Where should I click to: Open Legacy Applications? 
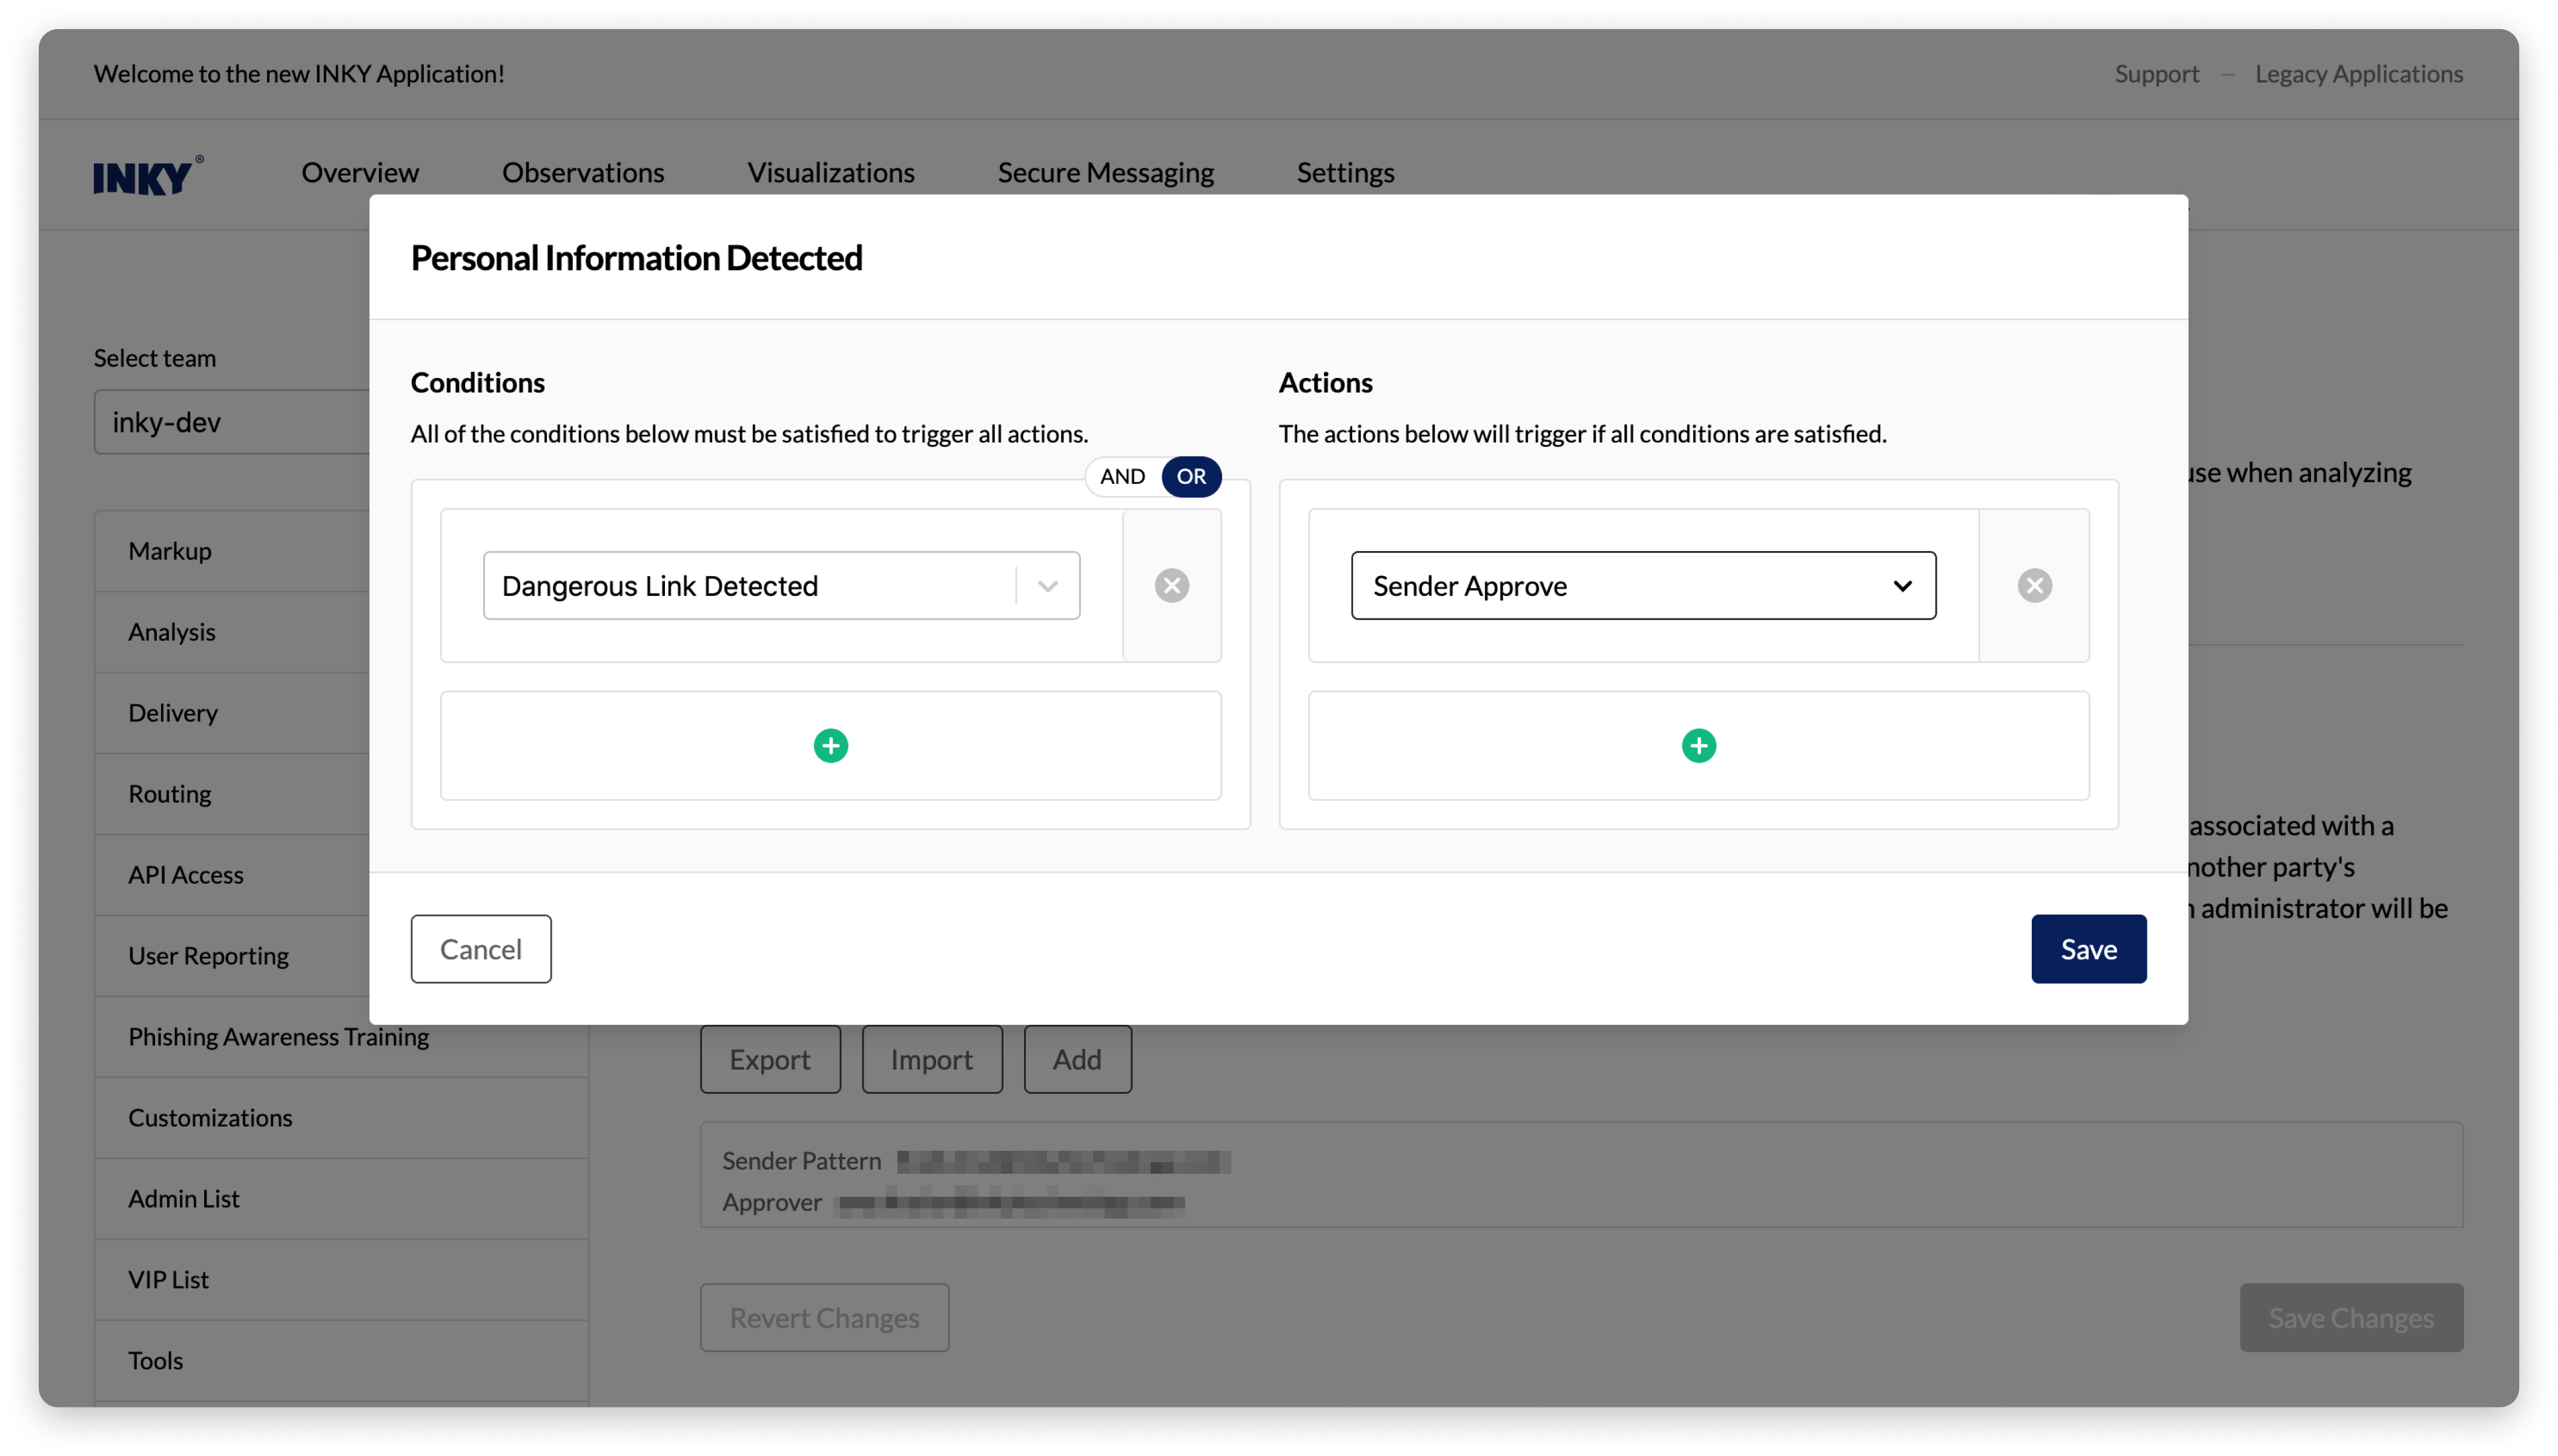tap(2358, 73)
